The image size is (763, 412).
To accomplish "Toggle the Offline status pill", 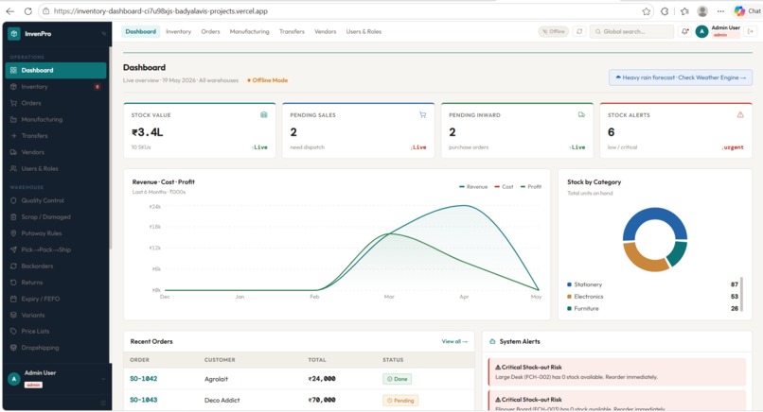I will coord(553,31).
